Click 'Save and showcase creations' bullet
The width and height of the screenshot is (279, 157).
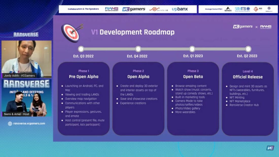coord(139,99)
